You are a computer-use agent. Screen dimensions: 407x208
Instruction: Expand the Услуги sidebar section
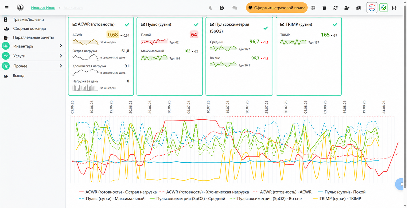click(33, 56)
